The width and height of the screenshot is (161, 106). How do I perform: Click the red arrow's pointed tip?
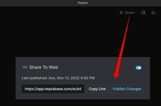click(x=115, y=77)
